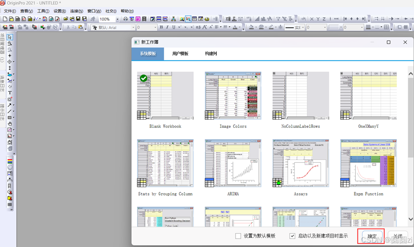
Task: Select the Stats by Grouping Column template
Action: (165, 164)
